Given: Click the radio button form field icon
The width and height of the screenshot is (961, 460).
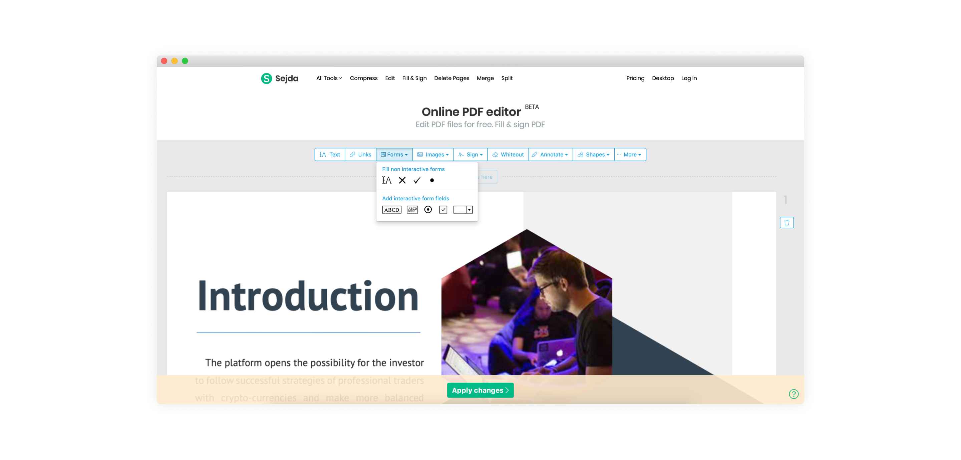Looking at the screenshot, I should (x=429, y=209).
